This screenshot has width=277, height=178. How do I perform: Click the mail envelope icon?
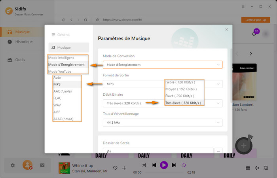42,165
